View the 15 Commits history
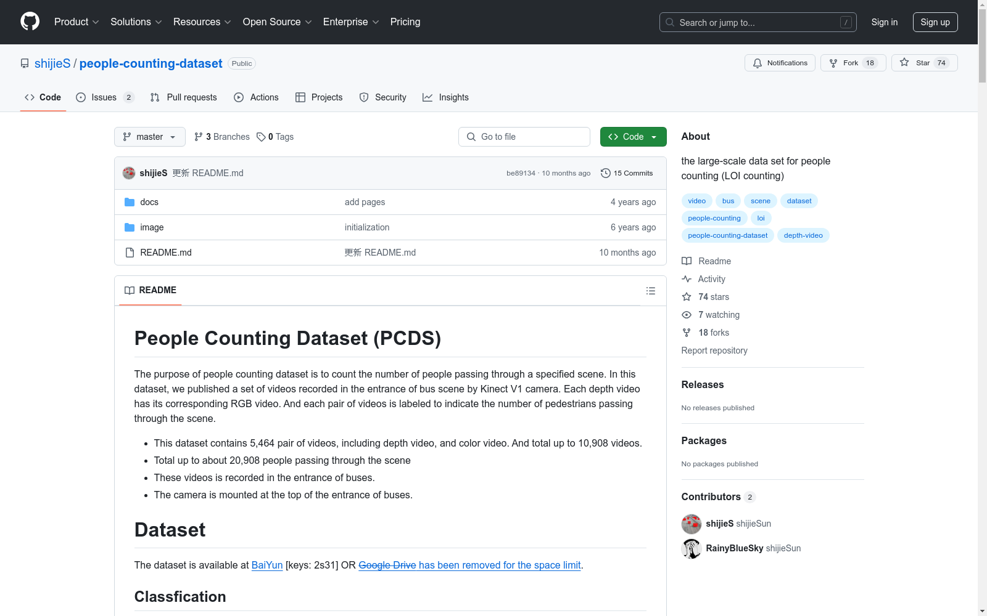987x616 pixels. click(x=627, y=173)
